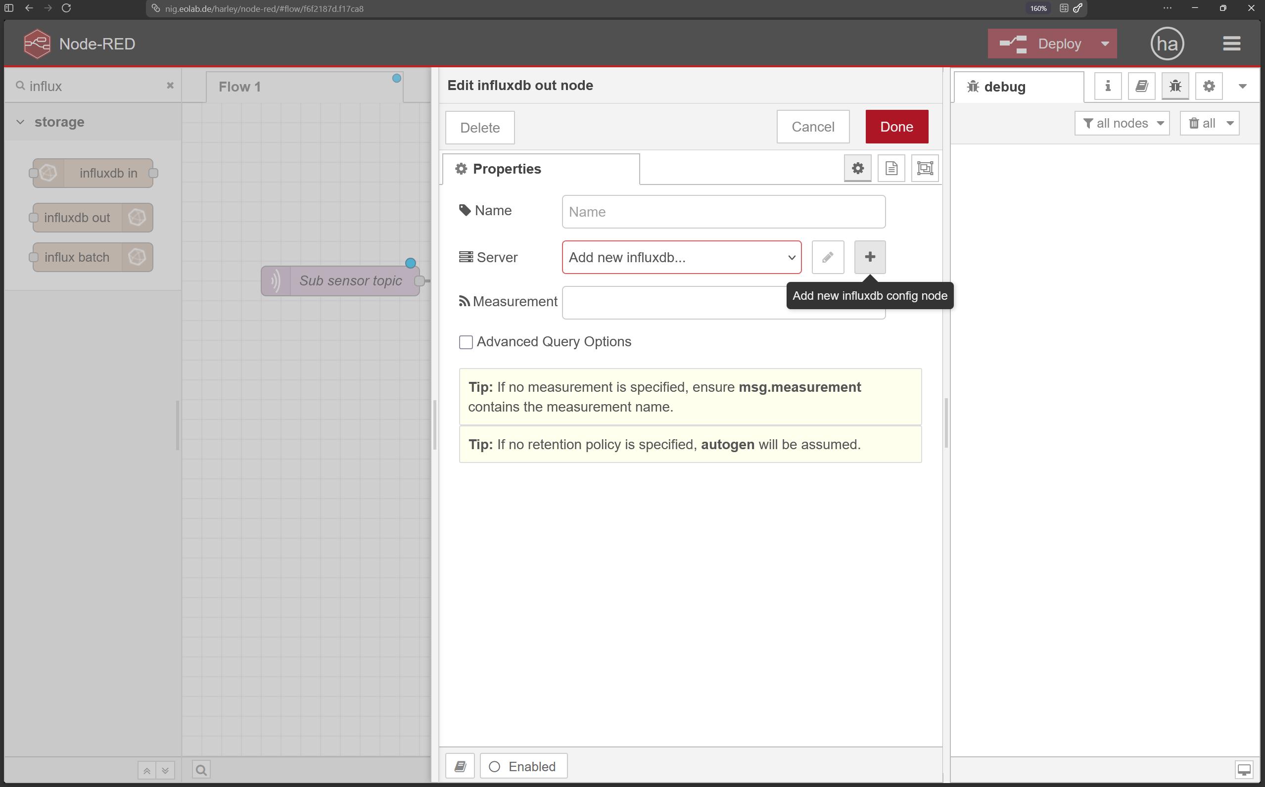Click the Name input field

(x=724, y=212)
